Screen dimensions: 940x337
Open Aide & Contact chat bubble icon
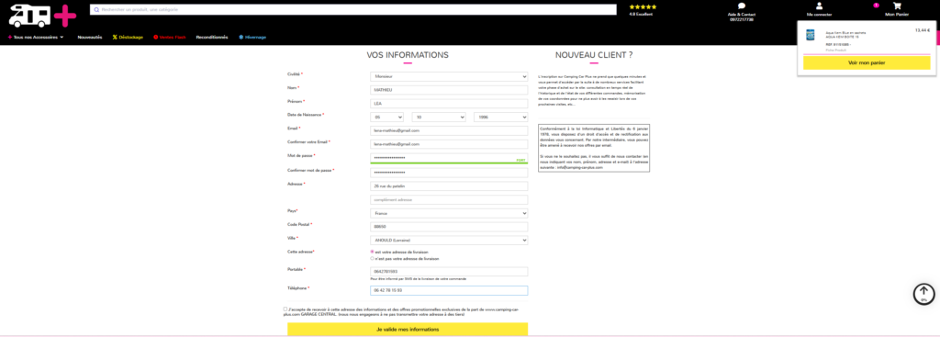[742, 6]
